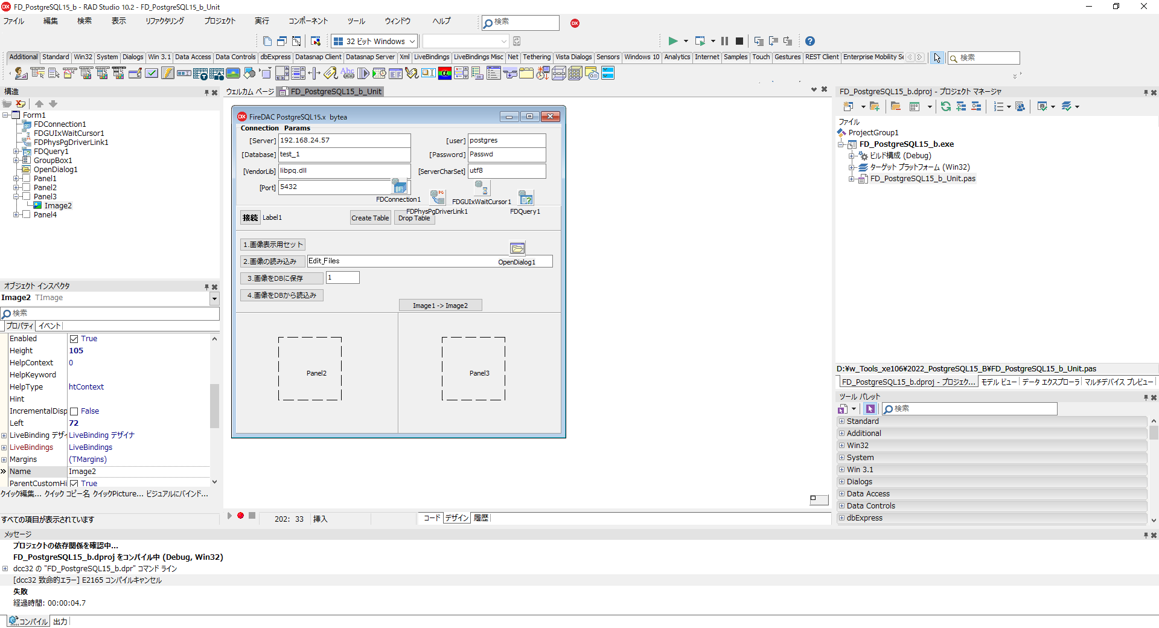This screenshot has height=628, width=1159.
Task: Pause the running program
Action: point(724,41)
